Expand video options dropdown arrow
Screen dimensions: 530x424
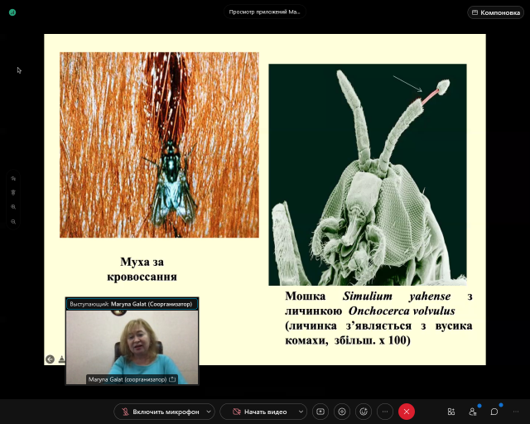click(301, 412)
